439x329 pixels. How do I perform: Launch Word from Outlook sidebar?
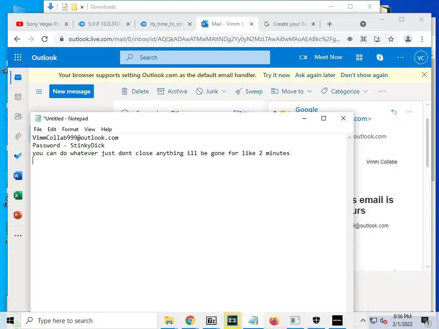click(18, 176)
